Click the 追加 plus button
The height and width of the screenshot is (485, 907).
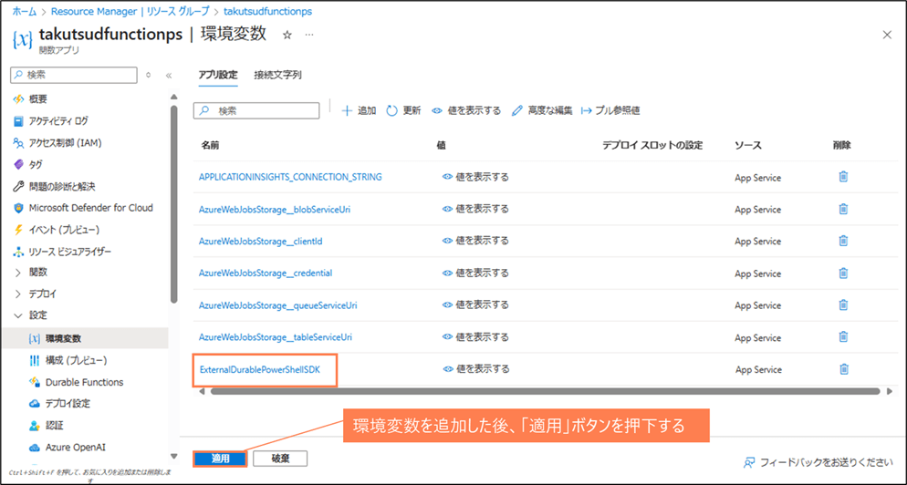click(x=359, y=110)
